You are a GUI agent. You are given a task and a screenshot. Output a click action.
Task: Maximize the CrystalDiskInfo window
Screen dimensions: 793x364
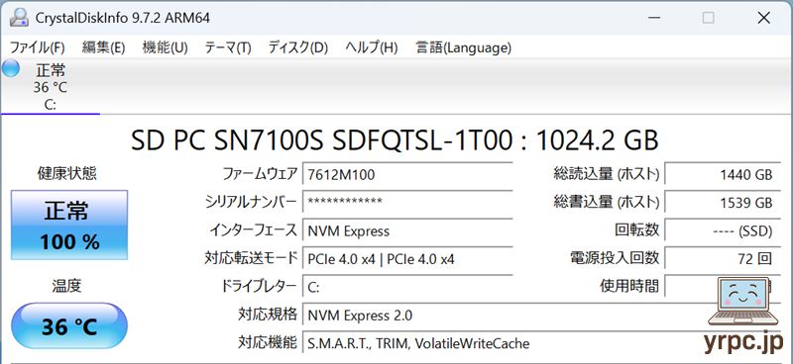(709, 18)
